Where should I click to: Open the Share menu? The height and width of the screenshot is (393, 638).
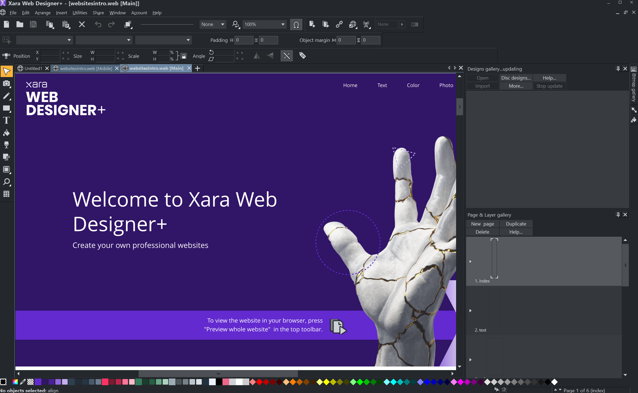tap(98, 13)
